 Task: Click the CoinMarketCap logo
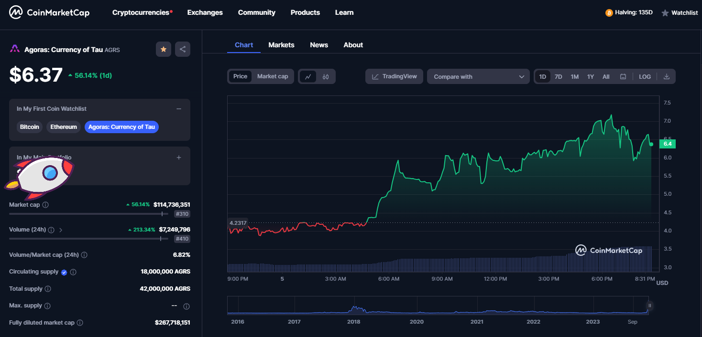[49, 12]
